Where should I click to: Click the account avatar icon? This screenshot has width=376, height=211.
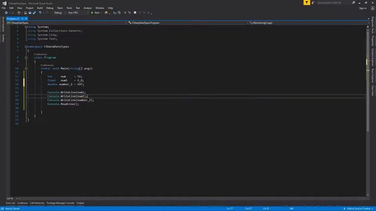372,8
